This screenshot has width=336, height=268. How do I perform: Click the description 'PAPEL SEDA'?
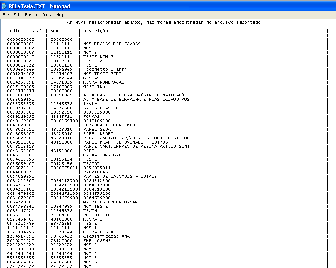[x=97, y=129]
